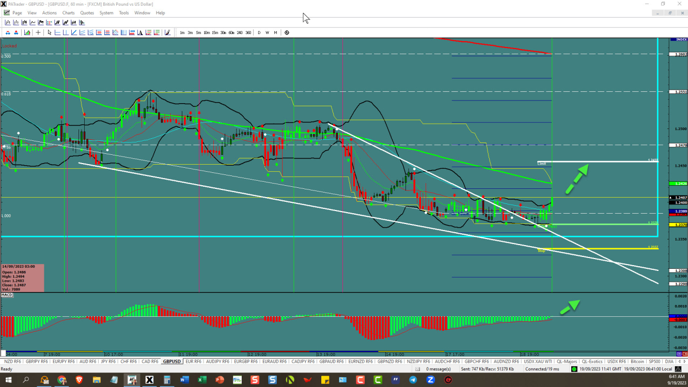The width and height of the screenshot is (688, 387).
Task: Click the red sell order arrows icon
Action: [16, 33]
